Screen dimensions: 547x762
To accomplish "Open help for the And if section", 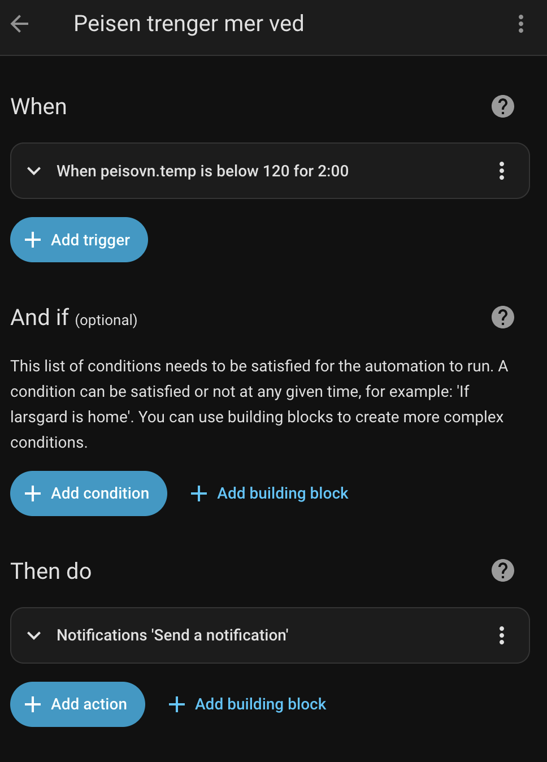I will click(x=502, y=317).
